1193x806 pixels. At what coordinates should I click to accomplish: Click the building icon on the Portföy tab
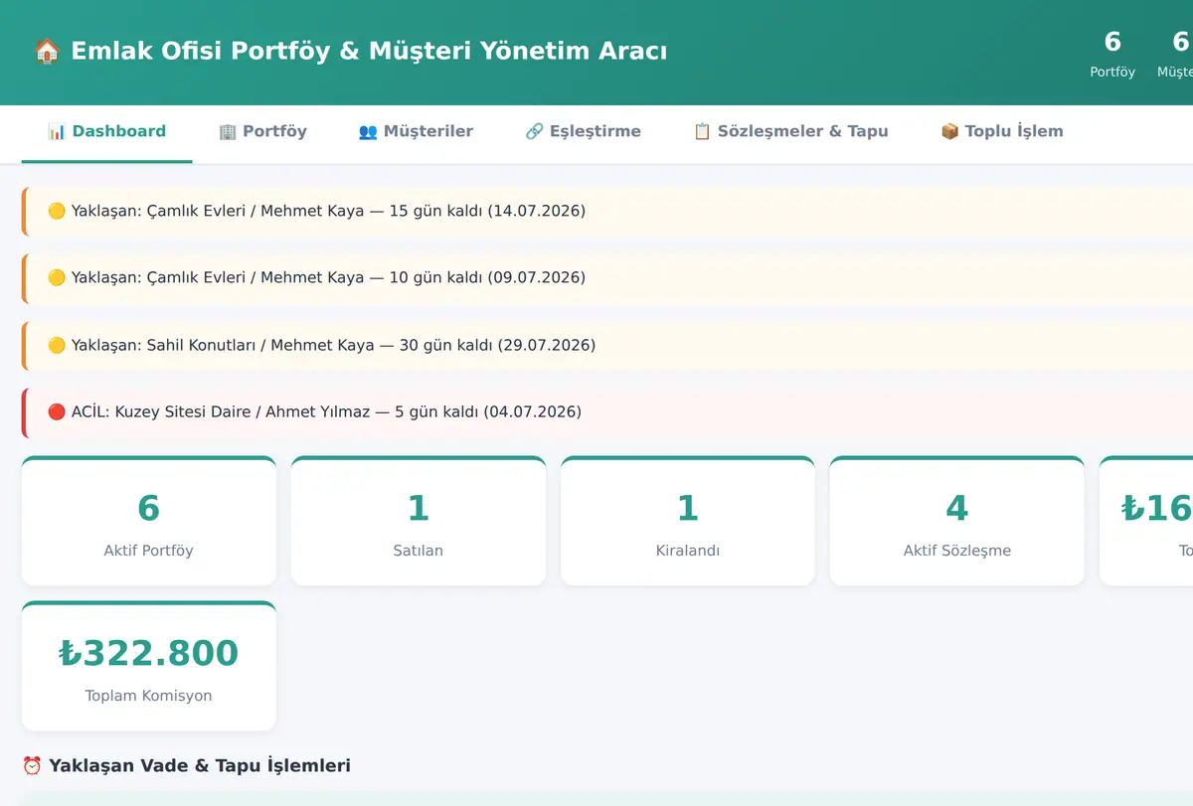click(228, 131)
